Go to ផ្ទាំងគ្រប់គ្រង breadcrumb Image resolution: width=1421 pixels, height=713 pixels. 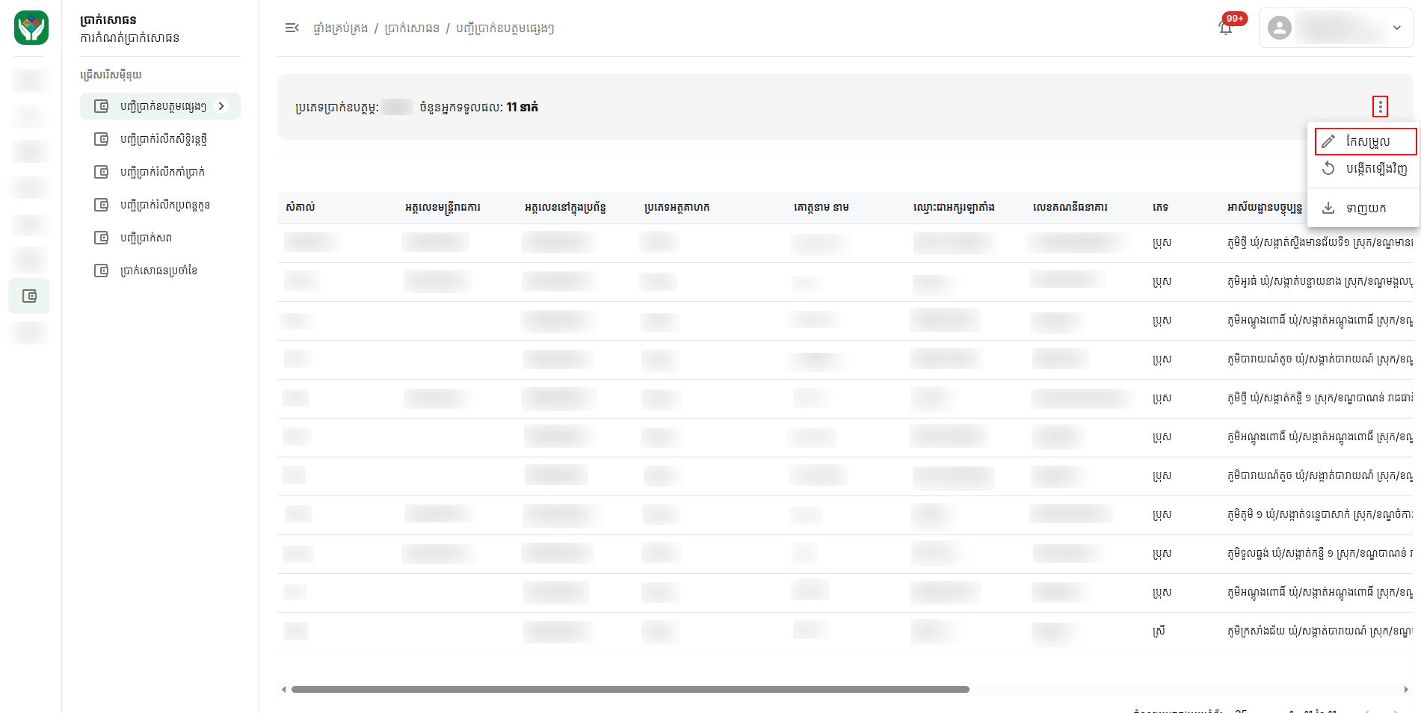(341, 28)
